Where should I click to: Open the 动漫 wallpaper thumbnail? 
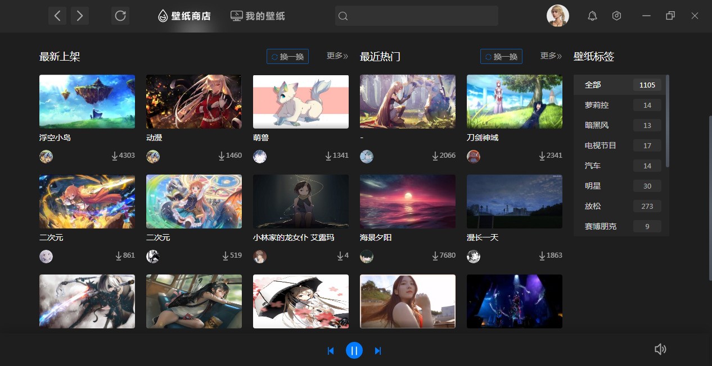point(194,102)
